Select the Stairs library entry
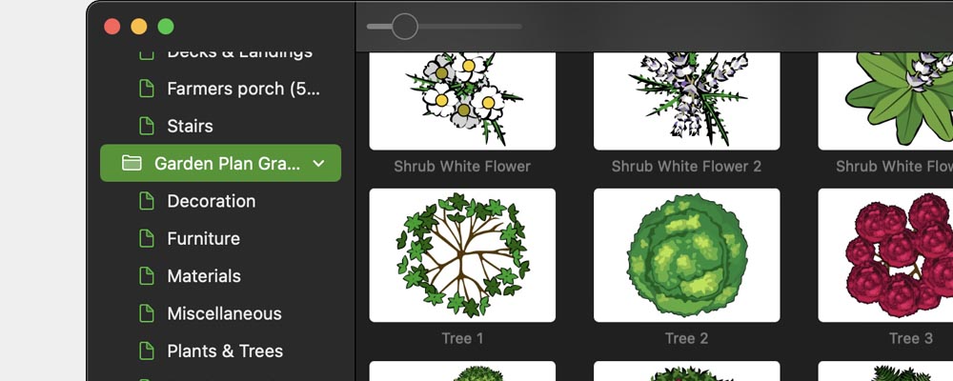The width and height of the screenshot is (953, 381). coord(191,127)
